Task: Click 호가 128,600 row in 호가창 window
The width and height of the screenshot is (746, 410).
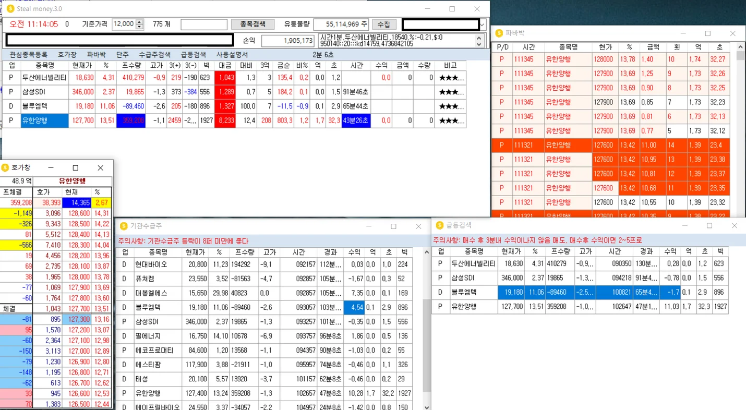Action: pyautogui.click(x=56, y=213)
